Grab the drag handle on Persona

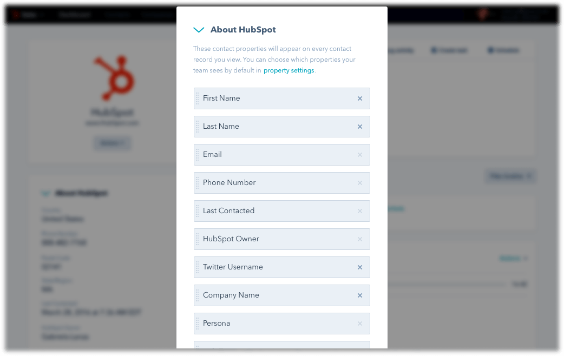point(198,324)
